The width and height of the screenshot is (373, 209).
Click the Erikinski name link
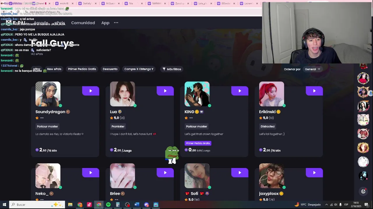[267, 112]
